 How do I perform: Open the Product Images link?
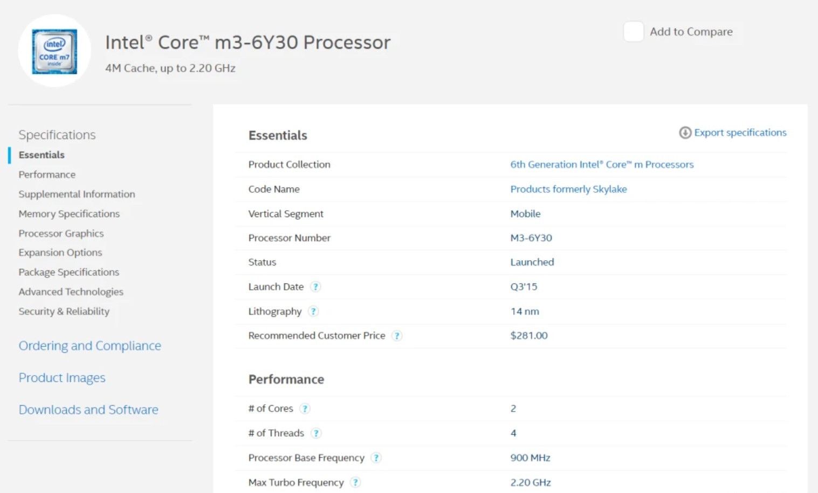[x=62, y=378]
